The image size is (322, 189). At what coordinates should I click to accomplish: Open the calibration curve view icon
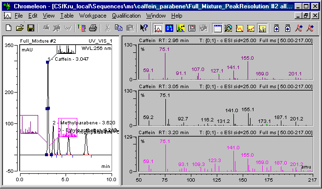pyautogui.click(x=181, y=28)
